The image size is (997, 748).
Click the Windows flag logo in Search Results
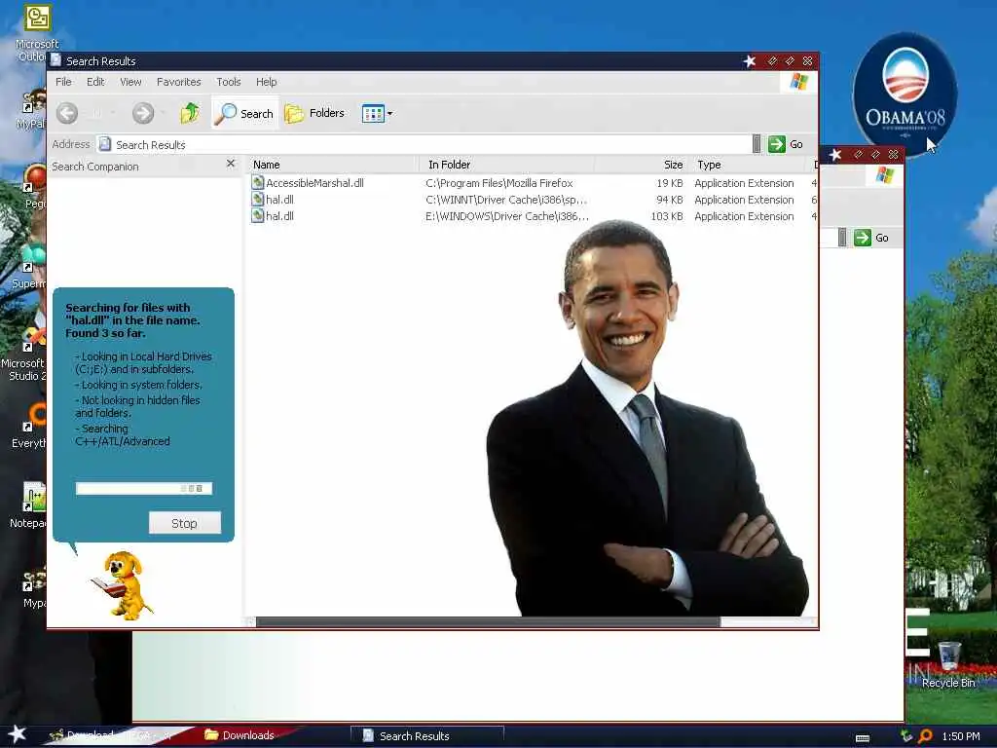(799, 82)
